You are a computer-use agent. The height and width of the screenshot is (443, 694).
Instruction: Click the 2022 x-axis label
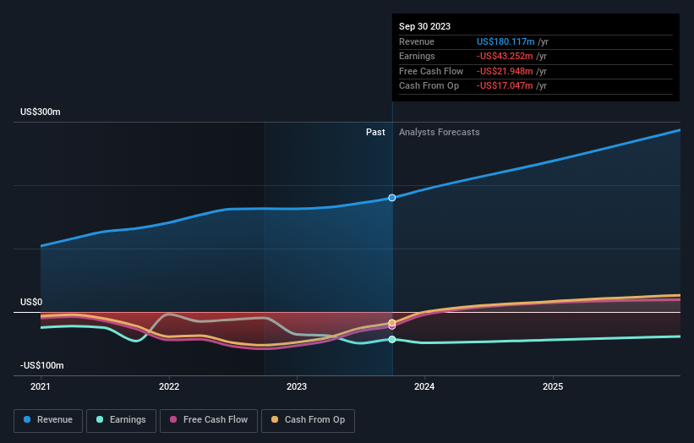[x=169, y=386]
